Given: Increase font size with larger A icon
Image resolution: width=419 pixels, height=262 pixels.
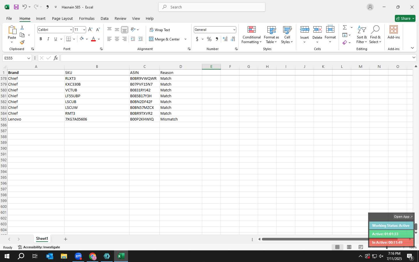Looking at the screenshot, I should click(x=90, y=30).
